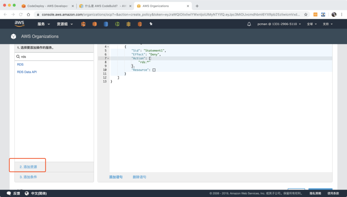Screen dimensions: 347x197
Task: Click the 1. 选择要添加操作的服务 heading
Action: pyautogui.click(x=35, y=47)
